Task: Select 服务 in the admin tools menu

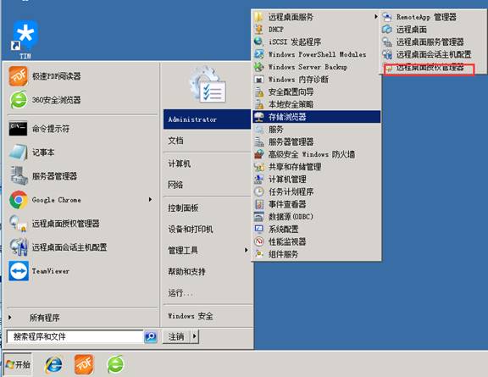Action: coord(317,129)
